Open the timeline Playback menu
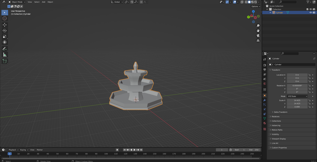The width and height of the screenshot is (317, 162). pos(13,150)
